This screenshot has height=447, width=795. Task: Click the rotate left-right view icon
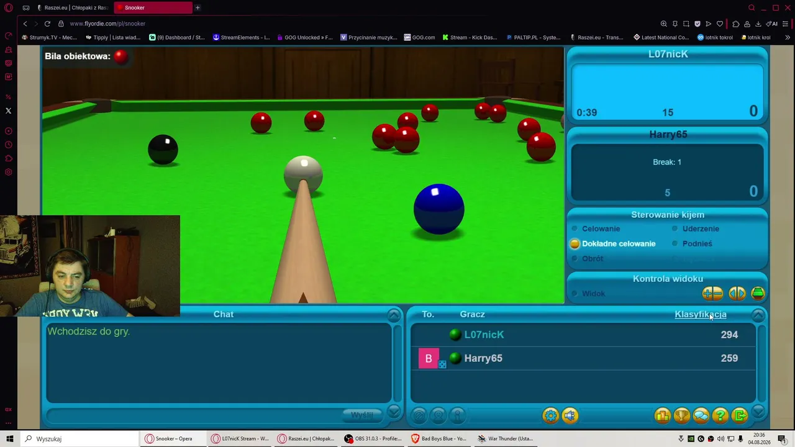tap(737, 293)
